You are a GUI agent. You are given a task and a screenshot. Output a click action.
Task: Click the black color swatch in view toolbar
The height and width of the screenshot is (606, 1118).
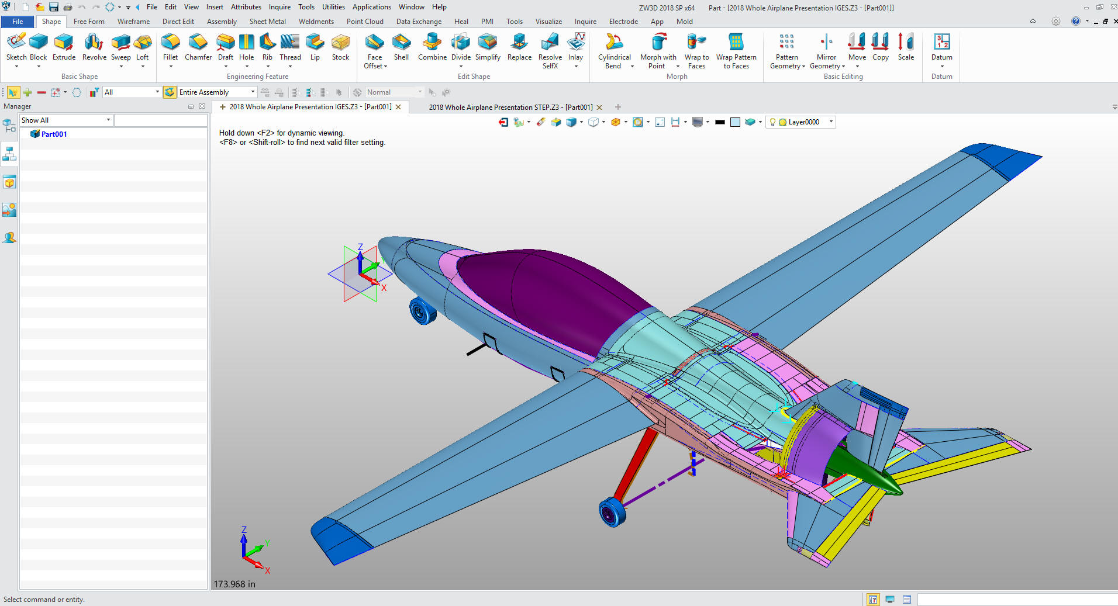click(720, 122)
